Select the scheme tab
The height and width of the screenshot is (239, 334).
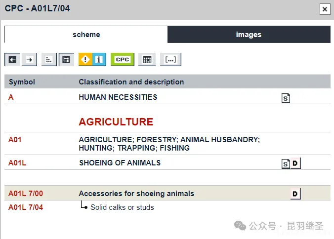point(86,35)
